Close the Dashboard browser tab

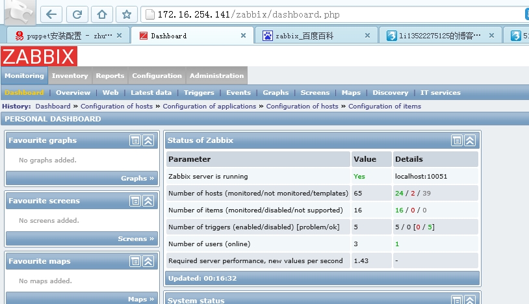tap(243, 35)
